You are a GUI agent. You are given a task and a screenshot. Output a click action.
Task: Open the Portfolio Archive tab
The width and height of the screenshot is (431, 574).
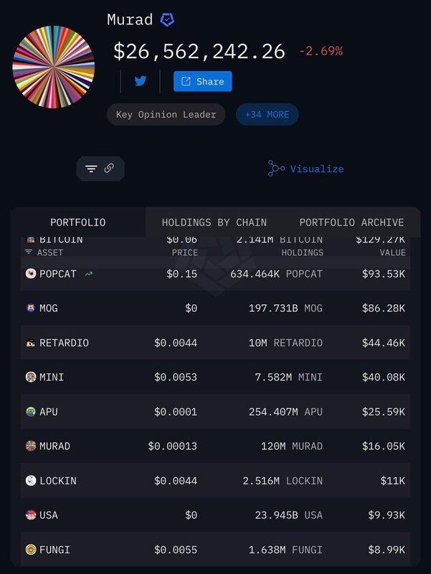(351, 222)
